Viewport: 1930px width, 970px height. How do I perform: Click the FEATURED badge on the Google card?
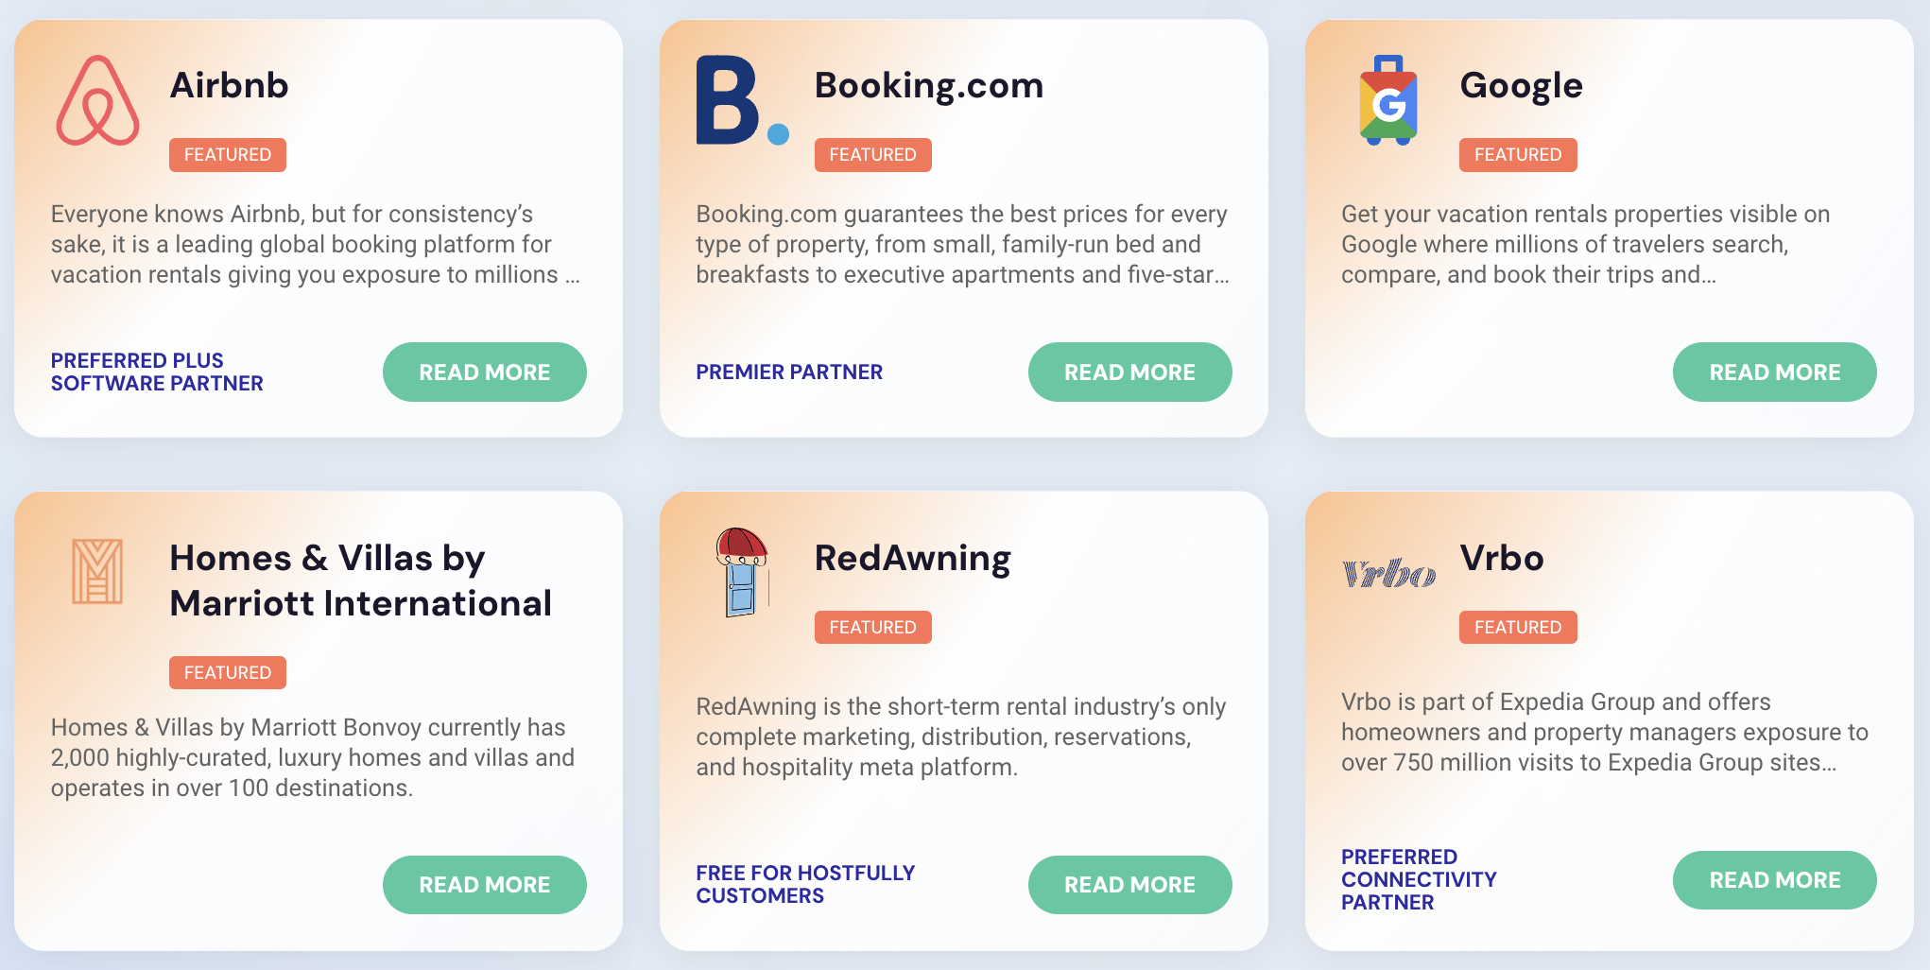[1516, 154]
